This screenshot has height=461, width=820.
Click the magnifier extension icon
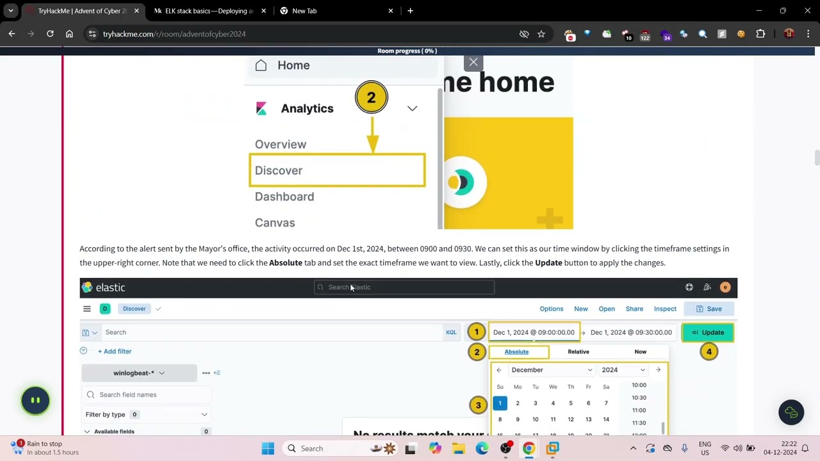coord(703,34)
